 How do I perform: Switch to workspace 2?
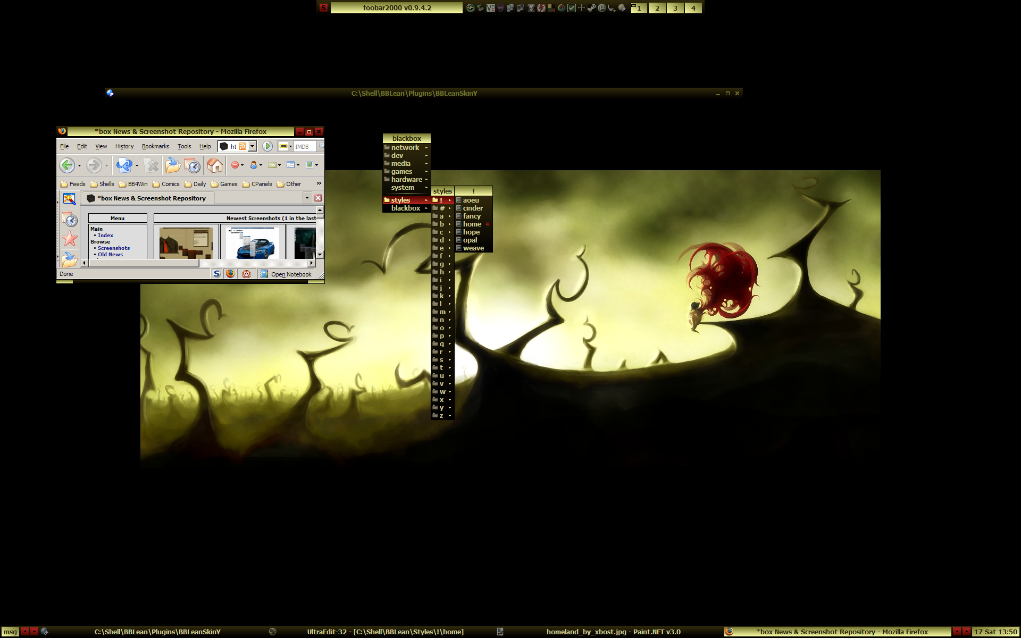(657, 8)
